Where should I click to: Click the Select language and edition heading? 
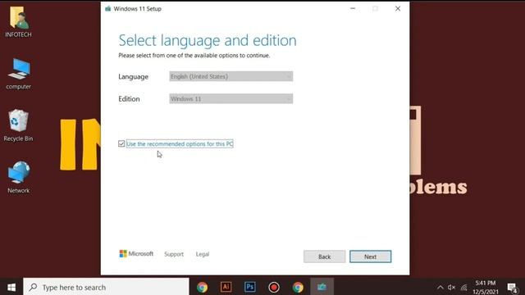[x=208, y=40]
